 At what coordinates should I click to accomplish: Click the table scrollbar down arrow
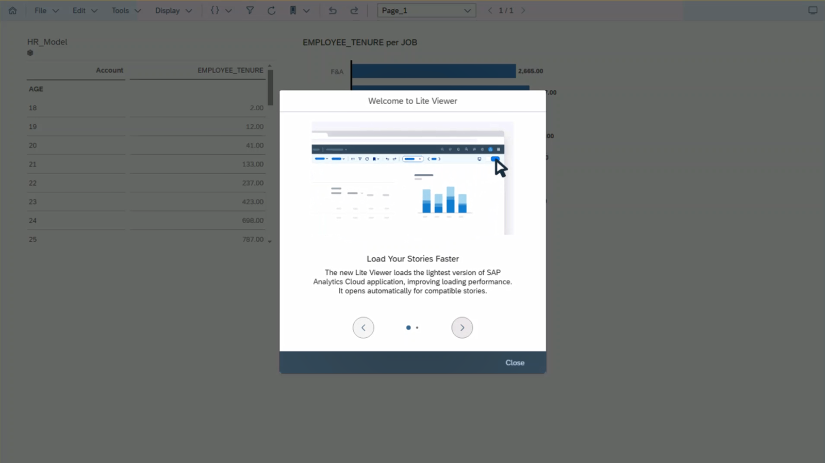[270, 241]
